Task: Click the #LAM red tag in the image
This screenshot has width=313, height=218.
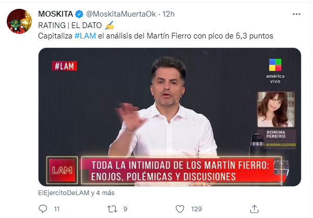Action: coord(64,66)
